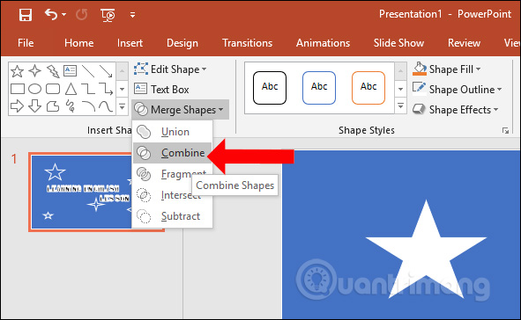
Task: Open Shape Styles dialog launcher
Action: point(505,131)
